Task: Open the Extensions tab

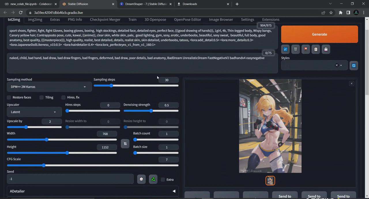Action: [x=271, y=19]
